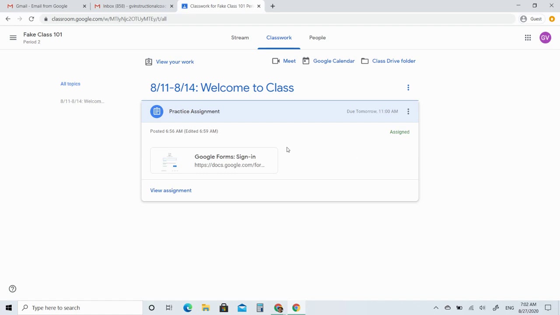This screenshot has width=560, height=315.
Task: Click the Fake Class 101 title
Action: [42, 34]
